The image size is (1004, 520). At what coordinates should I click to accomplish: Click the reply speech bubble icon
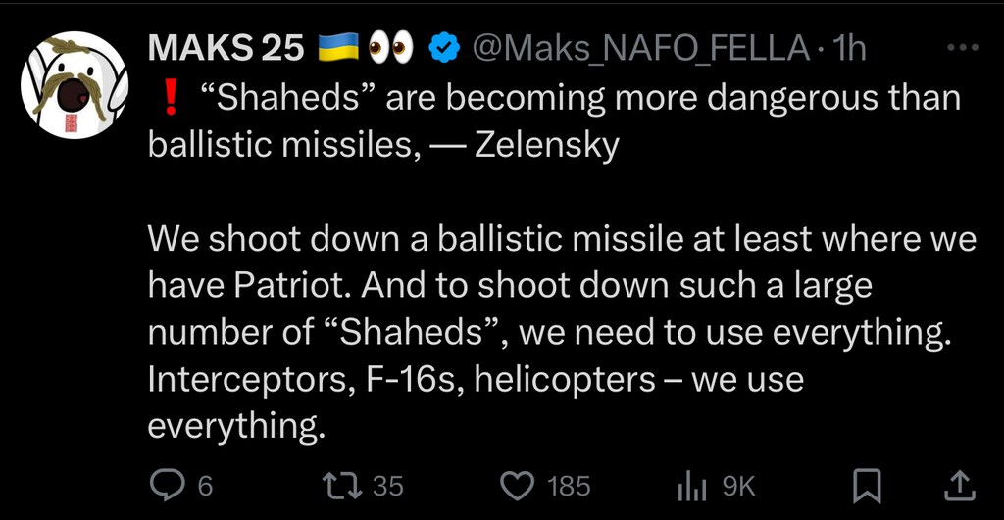[166, 484]
